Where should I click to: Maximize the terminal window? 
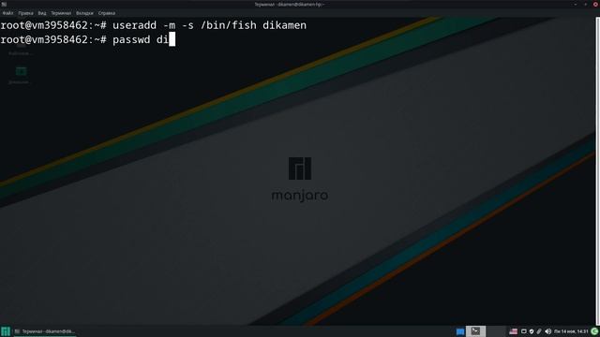(x=585, y=4)
